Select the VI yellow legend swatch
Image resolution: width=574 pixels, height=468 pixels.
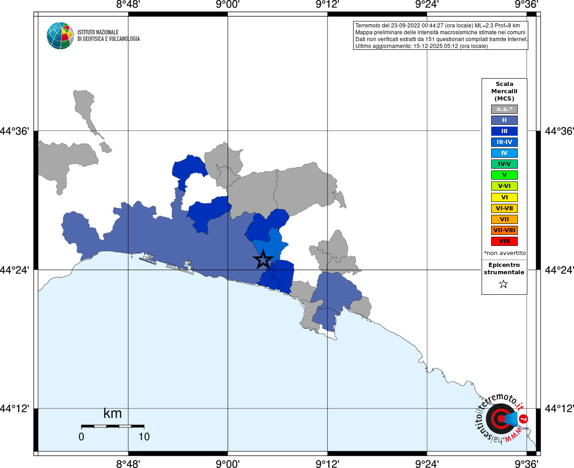click(x=504, y=197)
